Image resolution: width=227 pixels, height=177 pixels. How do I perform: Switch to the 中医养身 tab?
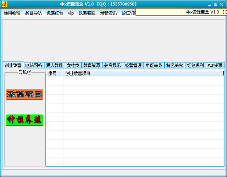[x=154, y=65]
